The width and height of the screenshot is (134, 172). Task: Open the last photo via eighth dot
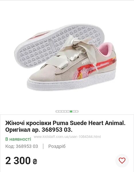tap(76, 112)
